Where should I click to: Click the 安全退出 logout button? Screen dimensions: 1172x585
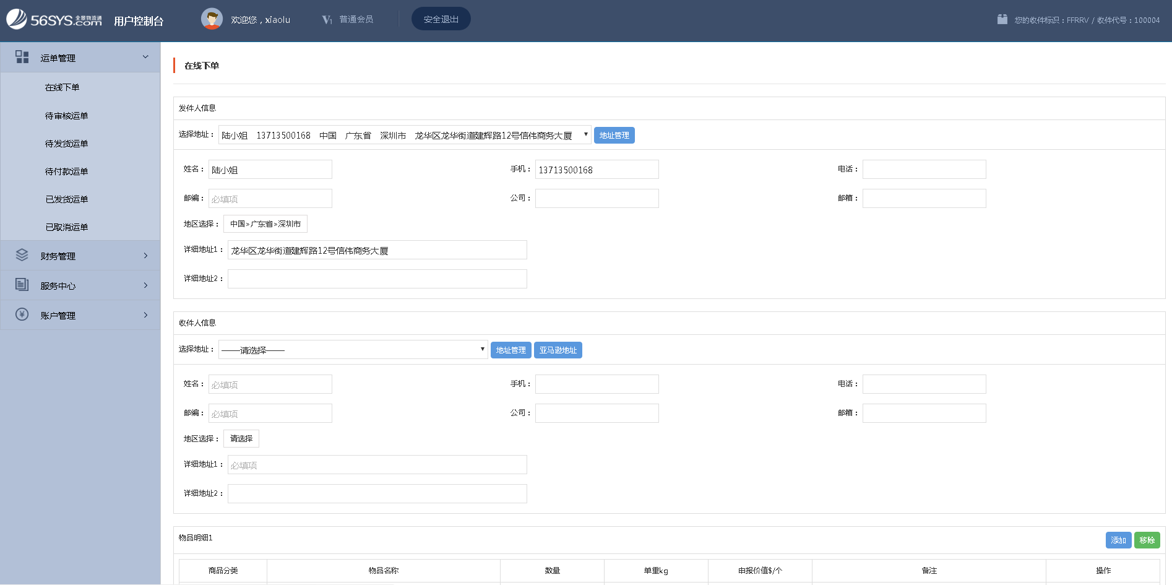pyautogui.click(x=441, y=19)
